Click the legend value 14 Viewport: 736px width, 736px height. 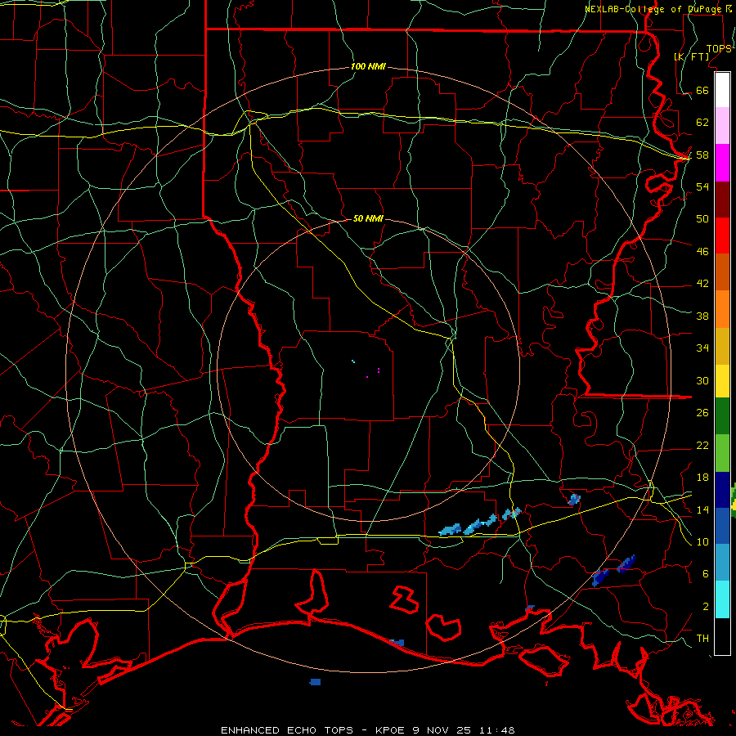tap(702, 509)
